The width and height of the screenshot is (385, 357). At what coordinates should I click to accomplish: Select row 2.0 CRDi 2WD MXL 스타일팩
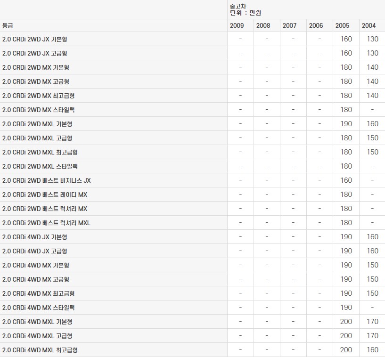192,166
